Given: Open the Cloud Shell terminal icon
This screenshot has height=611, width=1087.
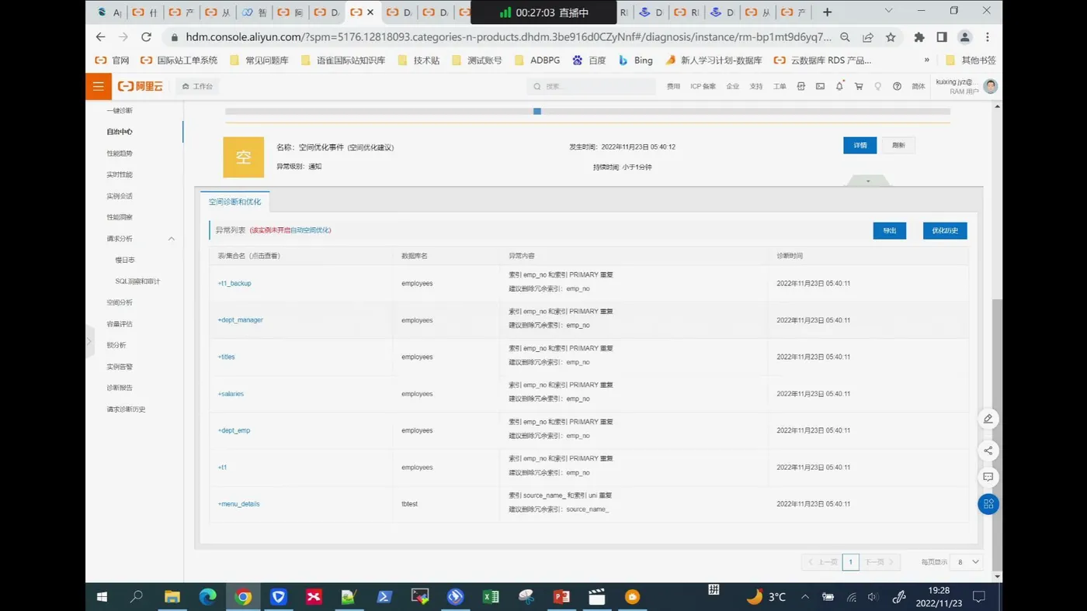Looking at the screenshot, I should pyautogui.click(x=820, y=86).
